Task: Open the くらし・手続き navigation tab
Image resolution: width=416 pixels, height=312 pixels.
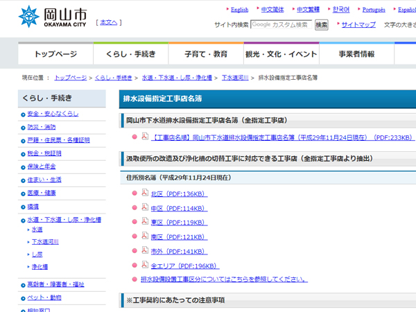Action: (131, 54)
